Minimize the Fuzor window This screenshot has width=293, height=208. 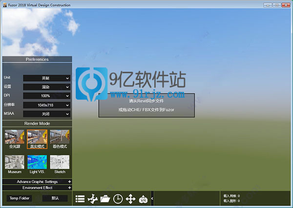point(268,5)
